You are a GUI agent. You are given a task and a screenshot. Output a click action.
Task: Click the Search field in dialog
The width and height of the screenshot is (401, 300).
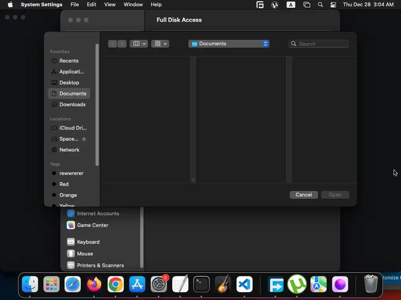(319, 44)
